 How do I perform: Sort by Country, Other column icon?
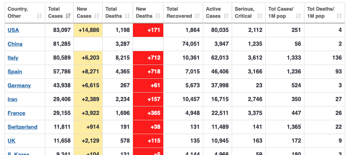tap(40, 16)
